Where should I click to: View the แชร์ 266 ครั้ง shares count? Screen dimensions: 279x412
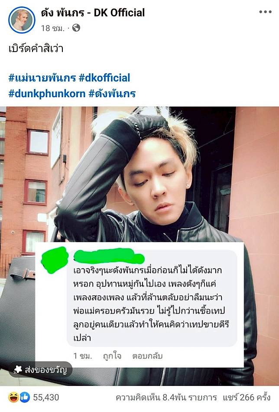tap(247, 397)
